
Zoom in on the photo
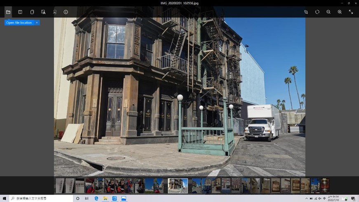click(340, 12)
